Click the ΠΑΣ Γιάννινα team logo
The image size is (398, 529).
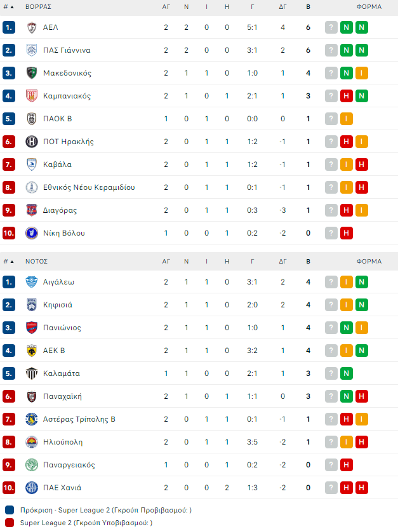(32, 50)
